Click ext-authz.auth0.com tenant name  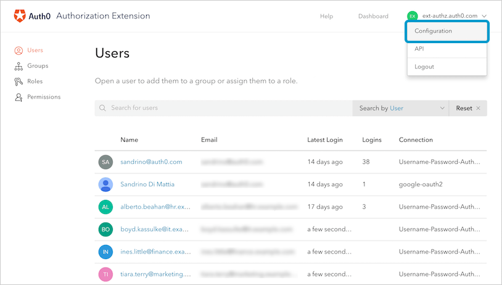tap(450, 15)
